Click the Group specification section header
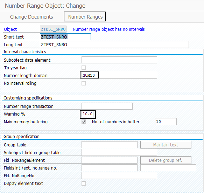The height and width of the screenshot is (193, 204). (21, 137)
